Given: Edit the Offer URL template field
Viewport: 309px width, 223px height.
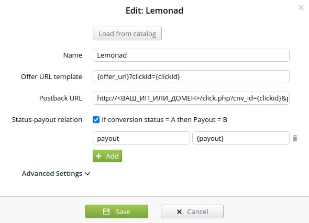Looking at the screenshot, I should (x=191, y=76).
